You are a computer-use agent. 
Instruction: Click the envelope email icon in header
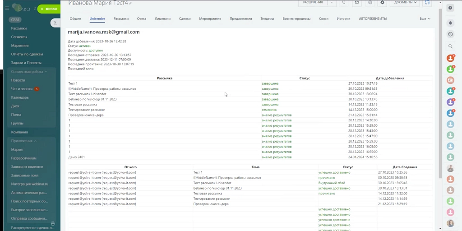click(357, 2)
